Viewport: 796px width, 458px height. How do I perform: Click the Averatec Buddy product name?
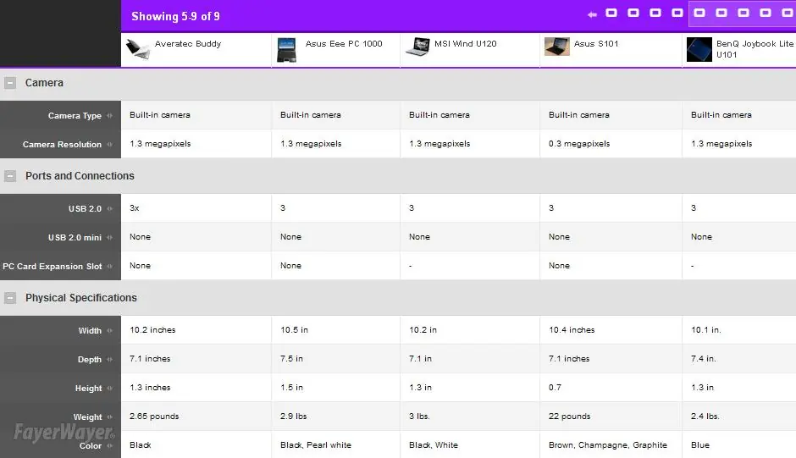click(188, 44)
